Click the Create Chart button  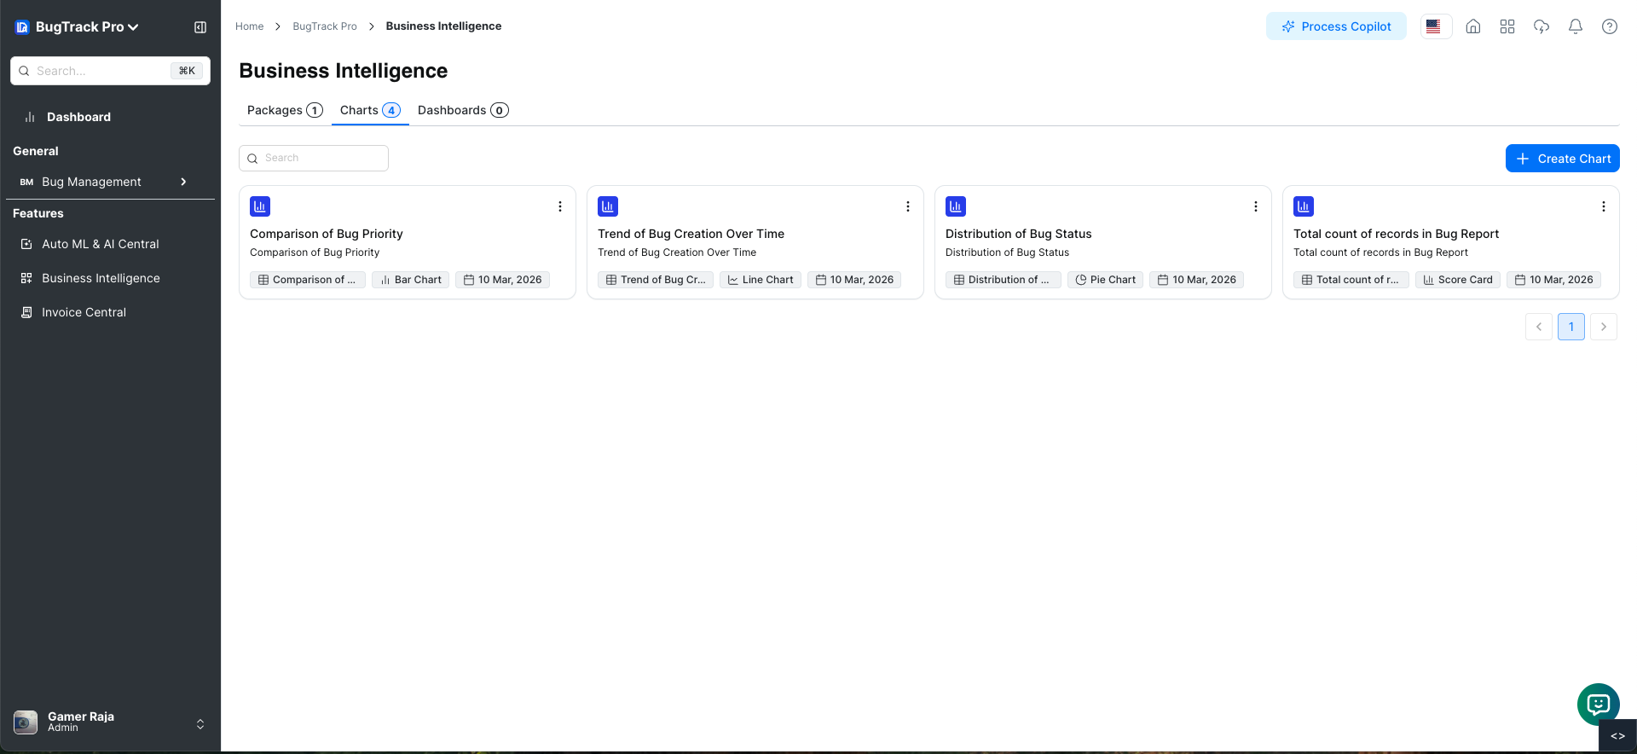coord(1562,159)
